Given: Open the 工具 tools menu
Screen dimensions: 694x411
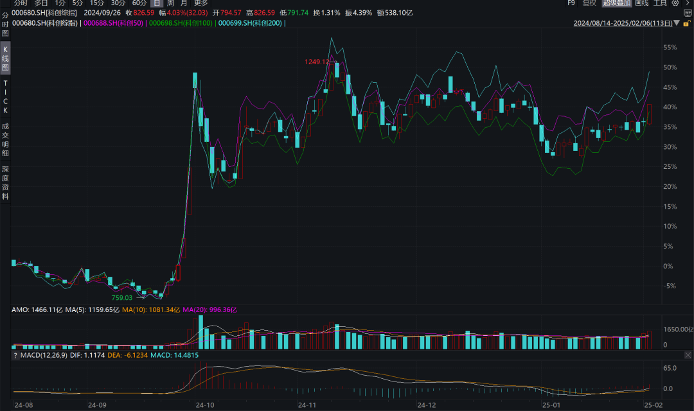Looking at the screenshot, I should 660,3.
